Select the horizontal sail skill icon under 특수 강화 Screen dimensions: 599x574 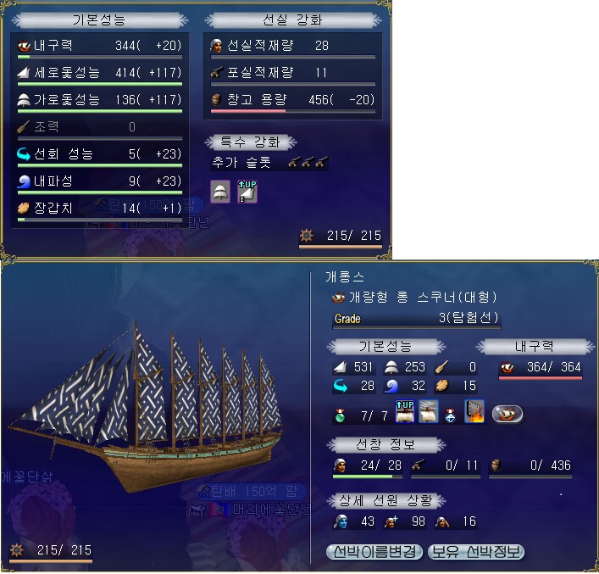(220, 192)
